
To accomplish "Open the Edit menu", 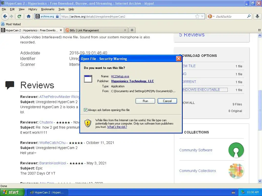I will (x=12, y=9).
